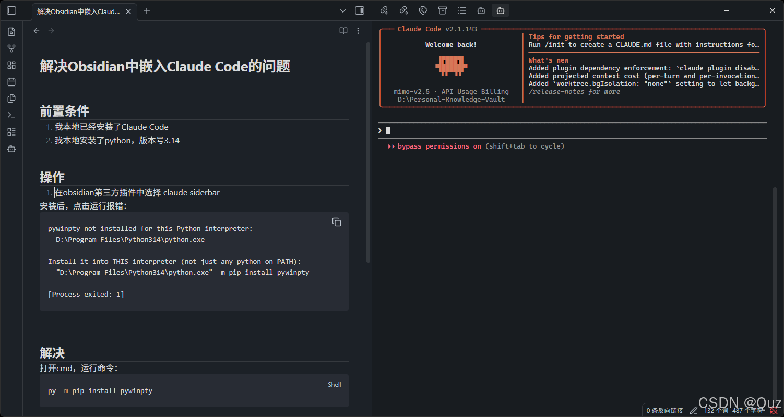The width and height of the screenshot is (784, 417).
Task: Open the daily note calendar icon
Action: pyautogui.click(x=11, y=82)
